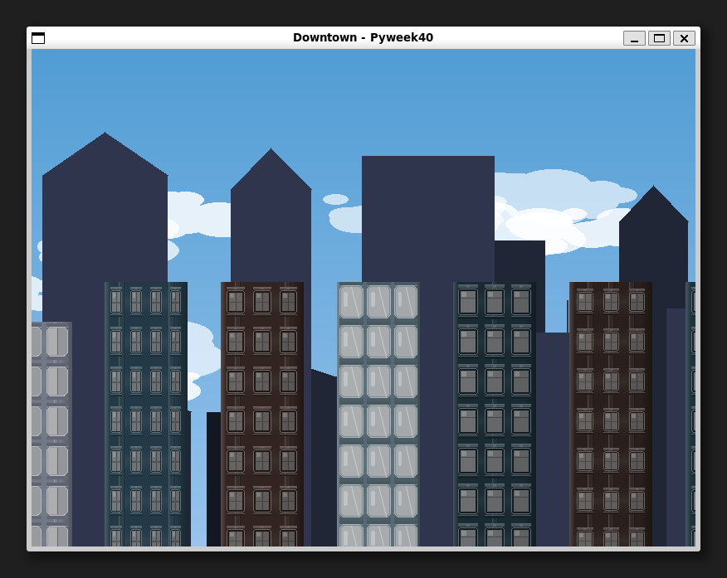Click the tall pointed-roof silhouette on the far left
This screenshot has width=727, height=578.
[105, 216]
